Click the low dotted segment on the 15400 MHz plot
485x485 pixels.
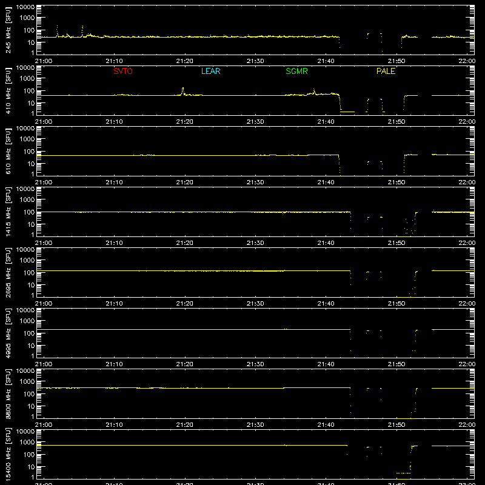[x=403, y=473]
